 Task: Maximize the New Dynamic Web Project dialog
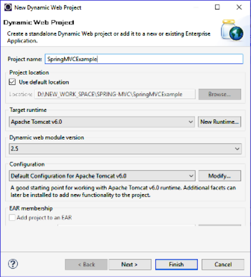point(217,7)
